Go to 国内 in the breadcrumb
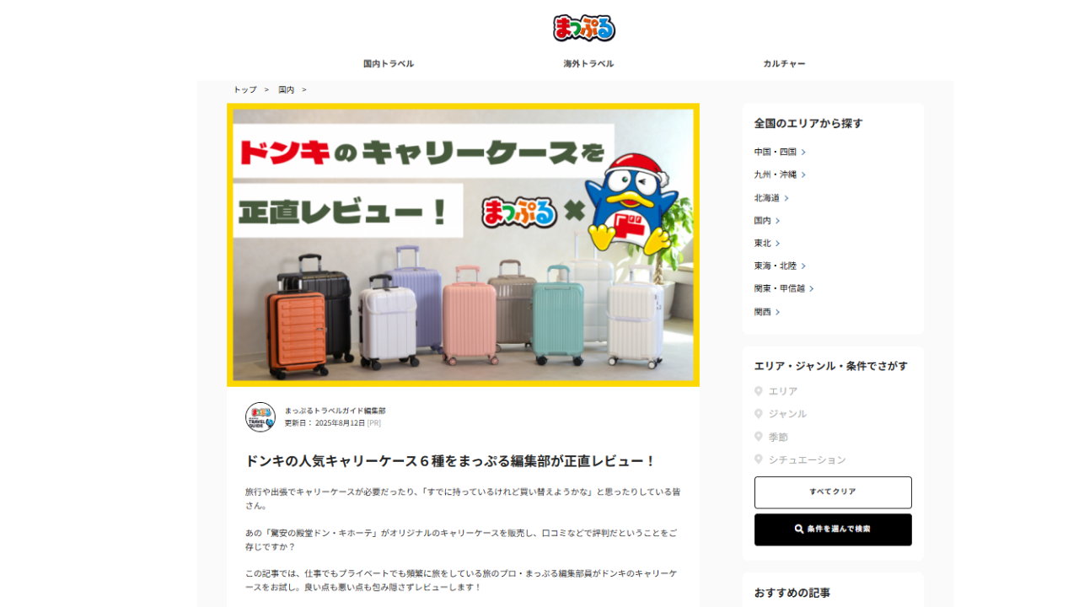Screen dimensions: 1079x607 point(287,89)
